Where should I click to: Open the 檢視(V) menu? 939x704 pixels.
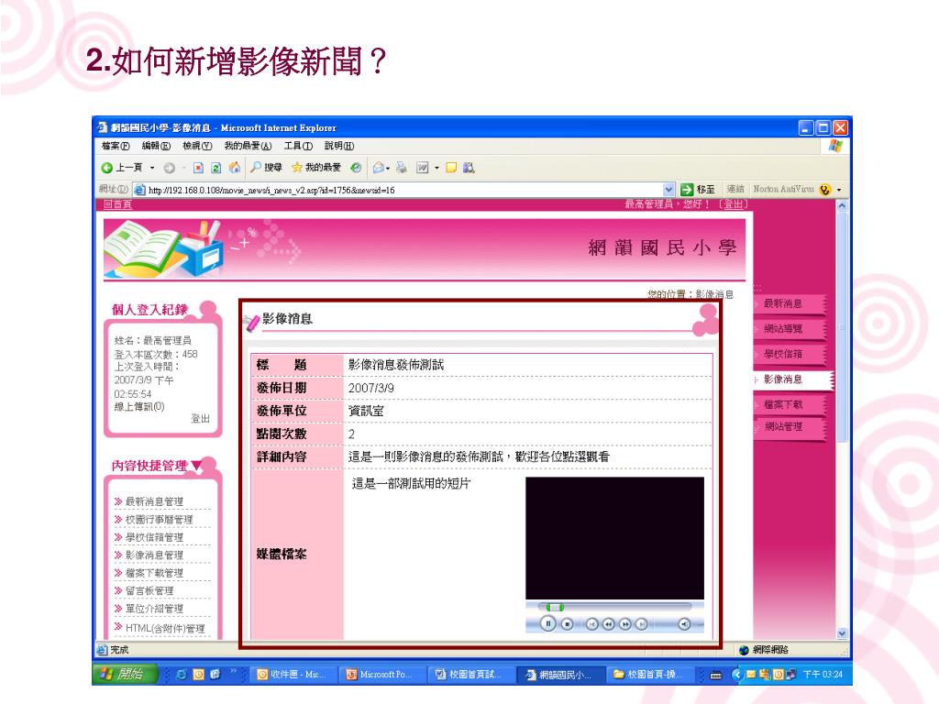coord(197,146)
